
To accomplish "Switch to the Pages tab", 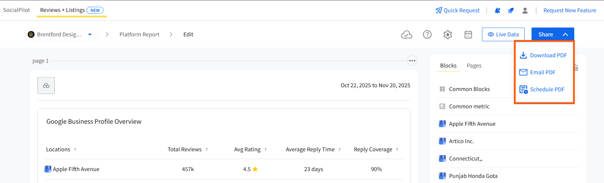I will 474,65.
